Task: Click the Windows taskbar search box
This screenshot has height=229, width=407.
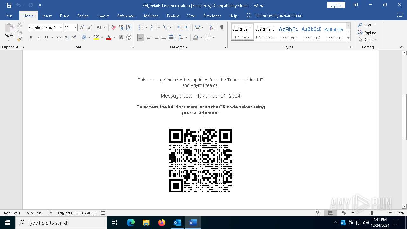Action: (61, 223)
